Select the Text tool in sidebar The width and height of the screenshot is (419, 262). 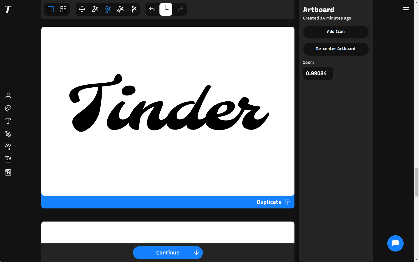click(x=8, y=121)
